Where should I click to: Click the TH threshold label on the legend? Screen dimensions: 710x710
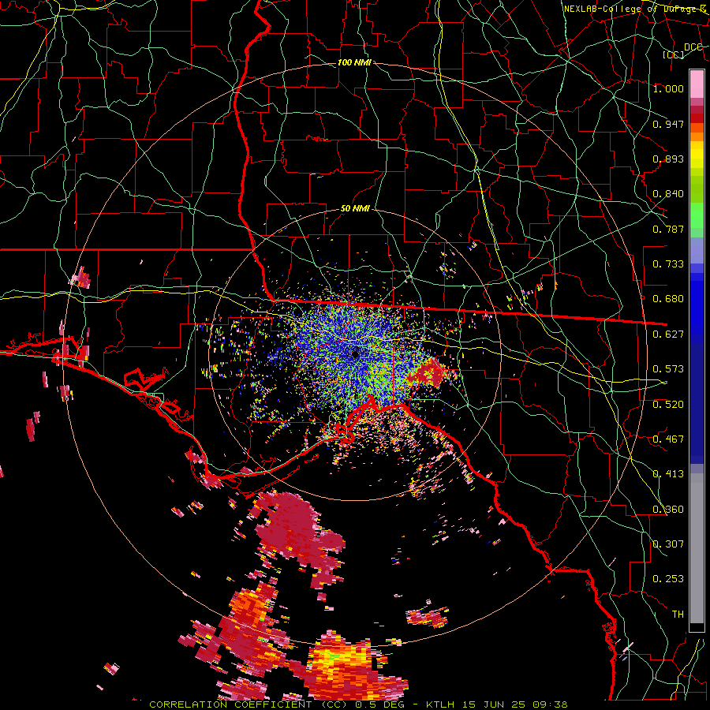click(678, 615)
